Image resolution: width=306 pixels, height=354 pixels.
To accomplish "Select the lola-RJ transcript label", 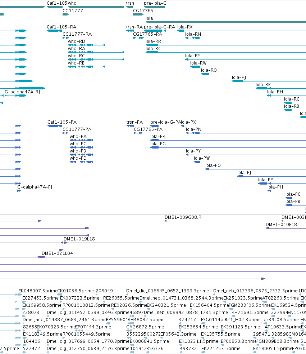I will [x=239, y=78].
